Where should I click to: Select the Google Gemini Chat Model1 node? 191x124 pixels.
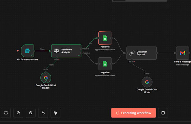point(46,78)
